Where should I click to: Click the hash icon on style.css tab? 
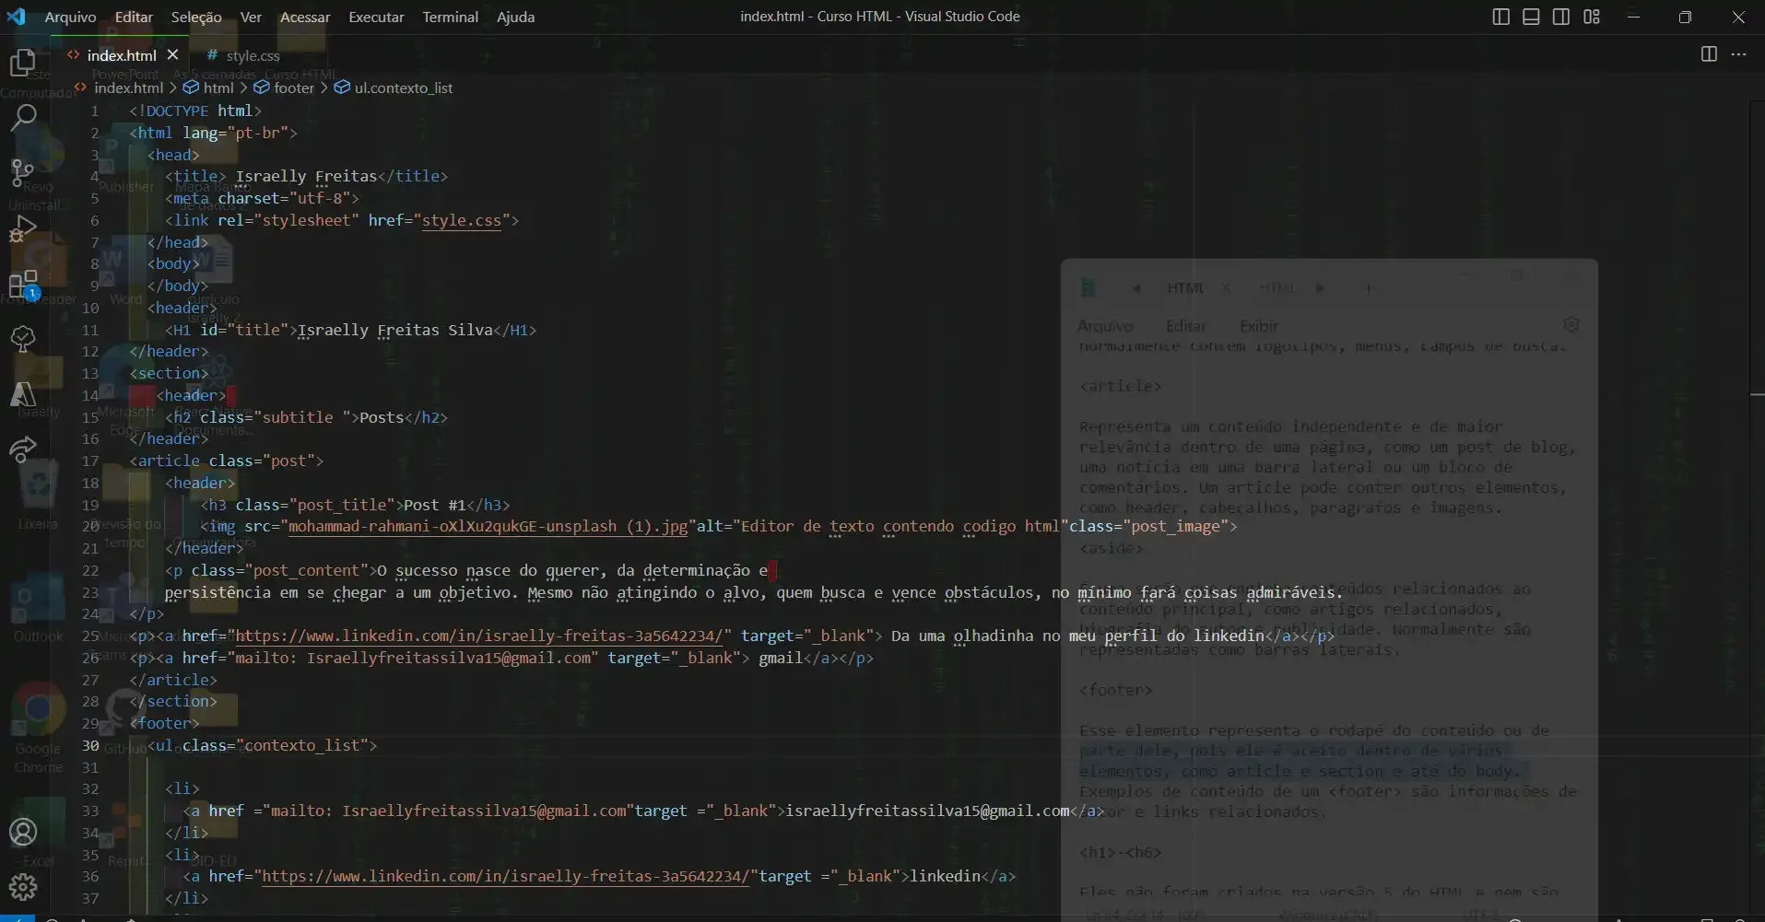(x=212, y=55)
